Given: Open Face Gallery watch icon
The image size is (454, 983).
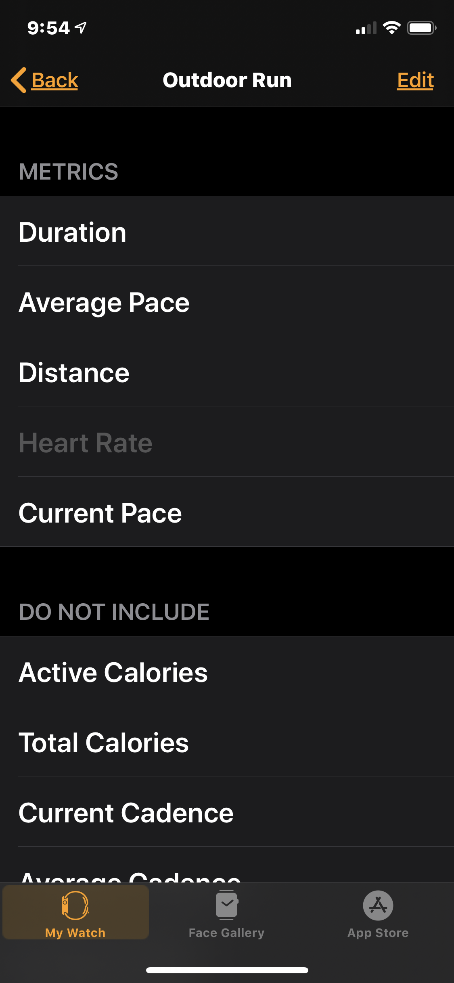Looking at the screenshot, I should (x=227, y=905).
